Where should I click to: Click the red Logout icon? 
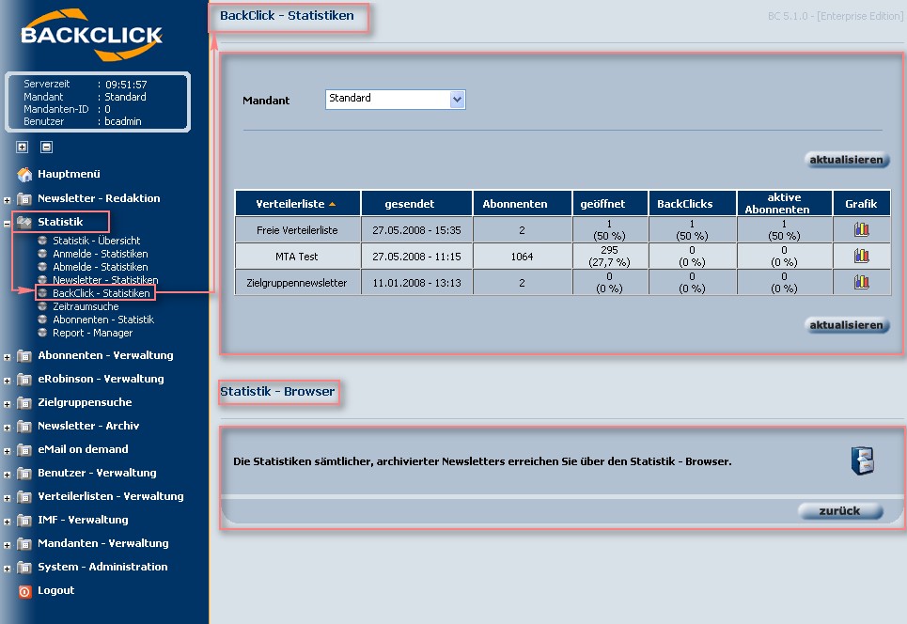coord(24,591)
